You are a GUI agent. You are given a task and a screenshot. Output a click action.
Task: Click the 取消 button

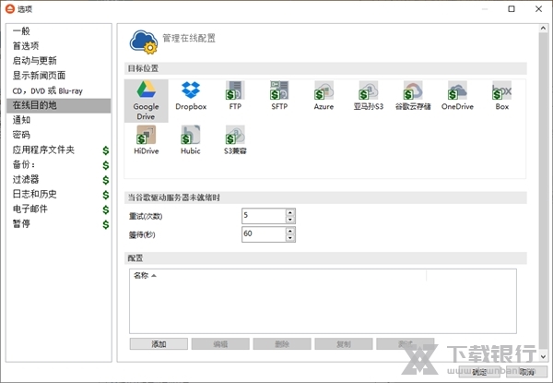(x=526, y=371)
